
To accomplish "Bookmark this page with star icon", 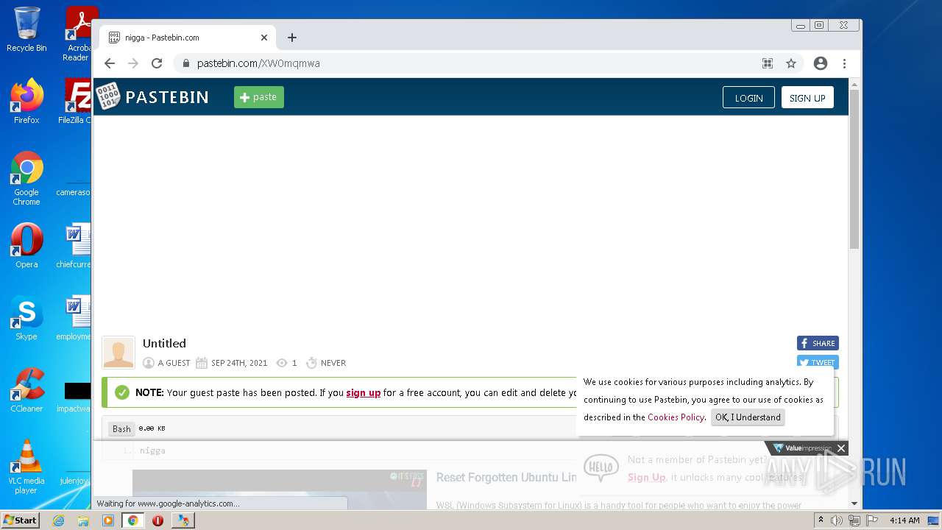I will (x=791, y=63).
